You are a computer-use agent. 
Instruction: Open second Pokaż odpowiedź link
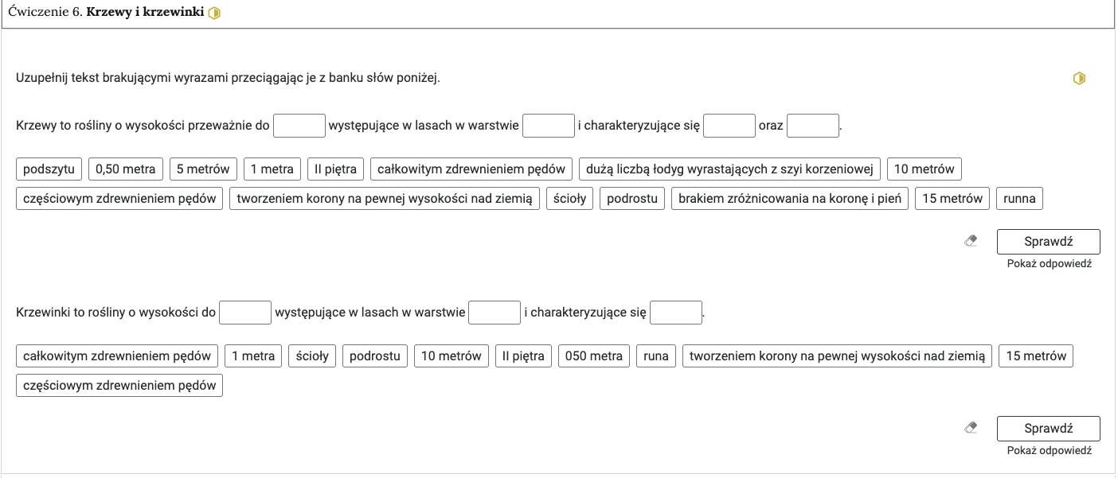pos(1049,450)
